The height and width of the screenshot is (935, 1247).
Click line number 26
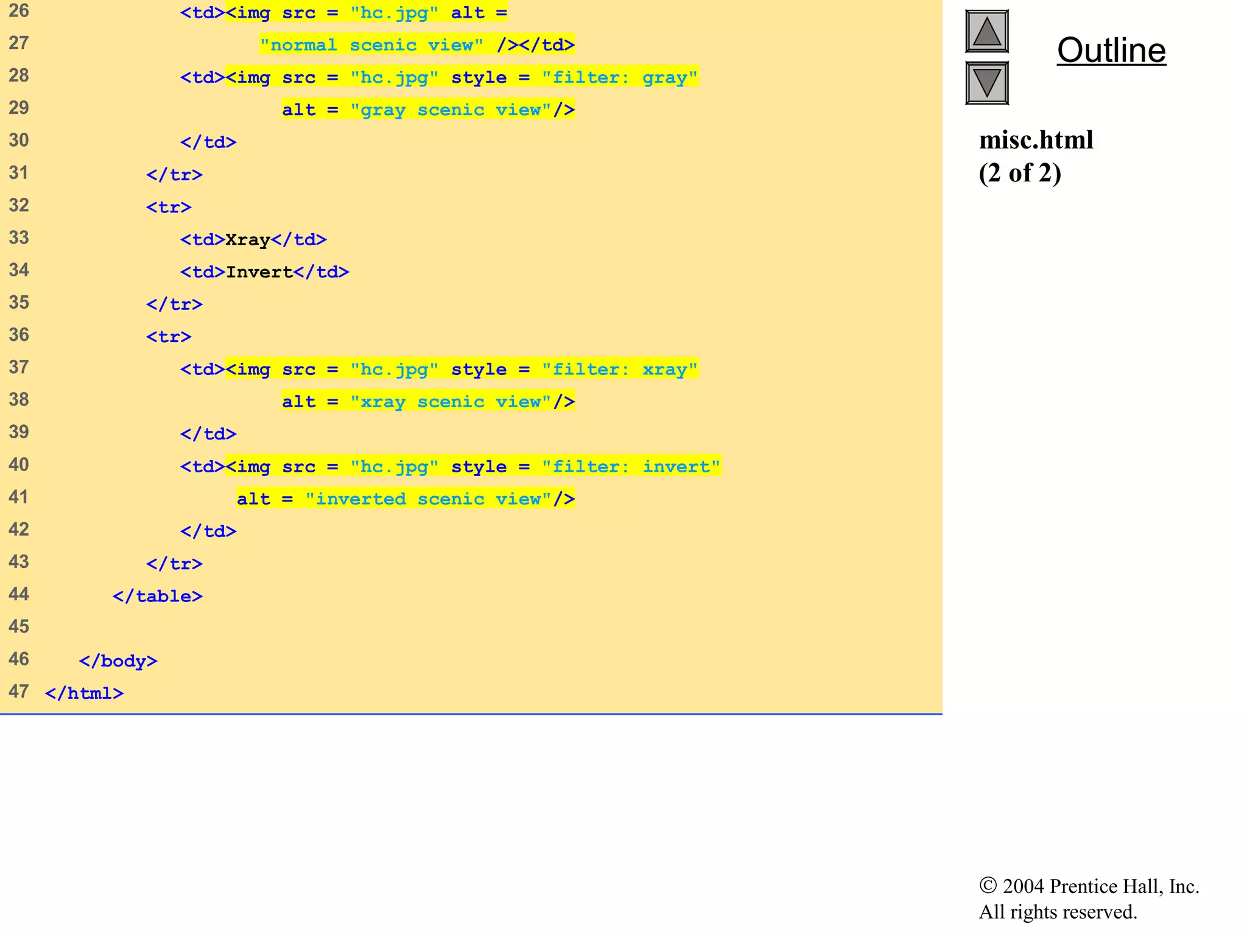coord(19,11)
